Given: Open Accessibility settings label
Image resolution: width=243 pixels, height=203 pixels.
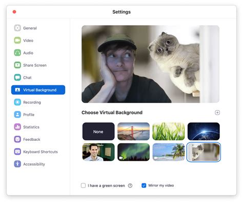Looking at the screenshot, I should 34,164.
